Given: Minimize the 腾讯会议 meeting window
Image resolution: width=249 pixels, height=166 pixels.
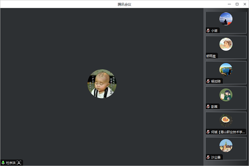Looking at the screenshot, I should click(229, 4).
